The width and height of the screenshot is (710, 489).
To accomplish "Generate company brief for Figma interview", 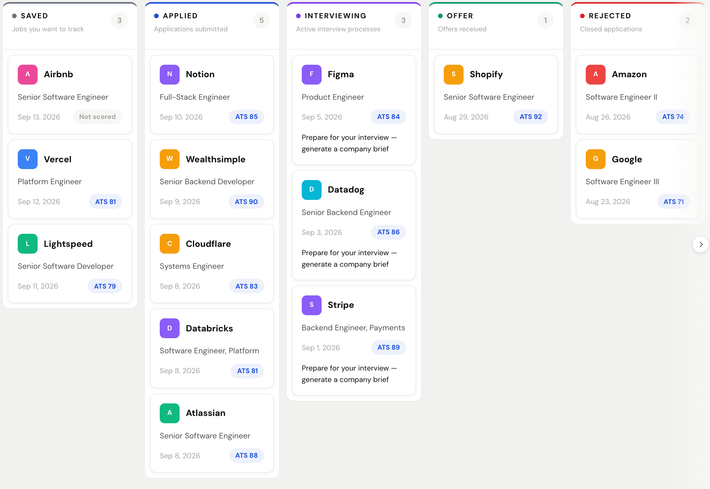I will click(x=349, y=143).
